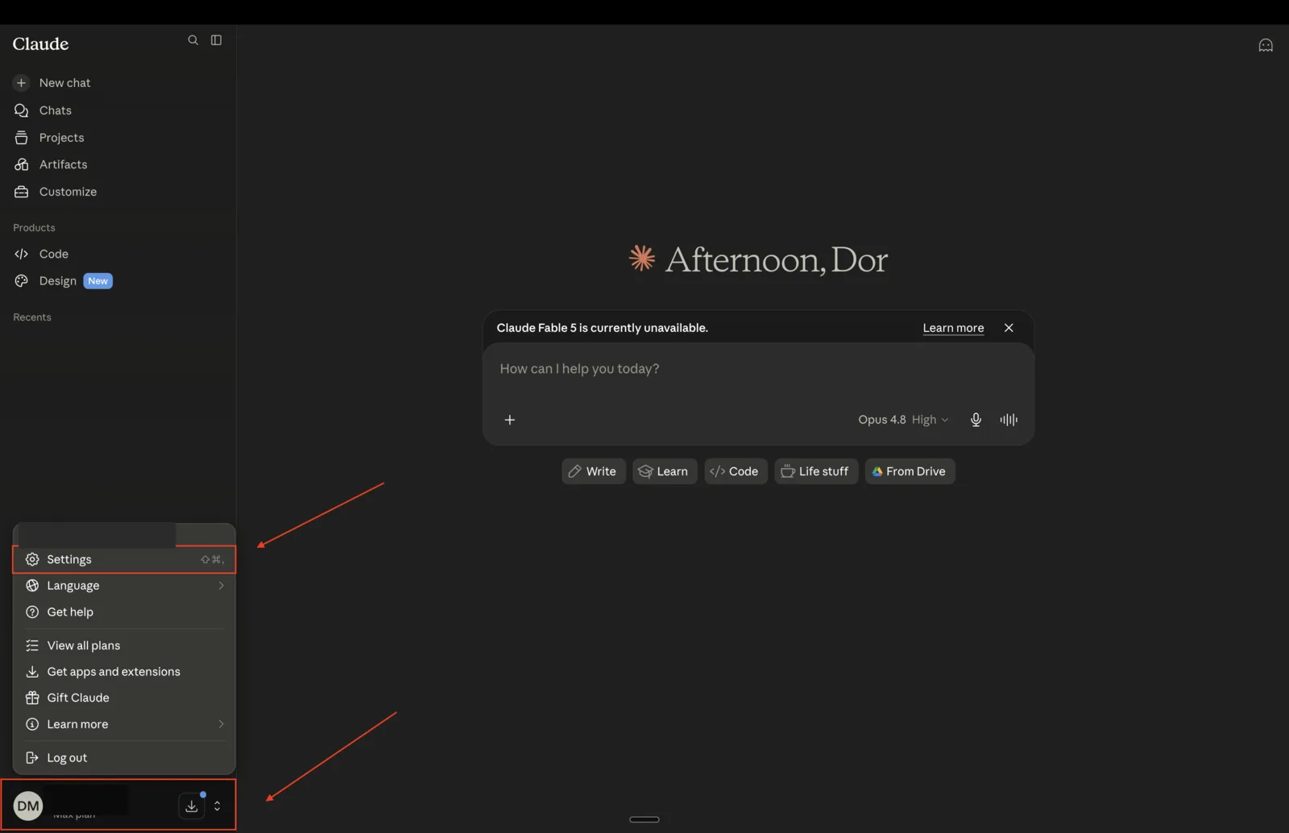Open Settings from the account menu
This screenshot has width=1289, height=833.
(124, 559)
